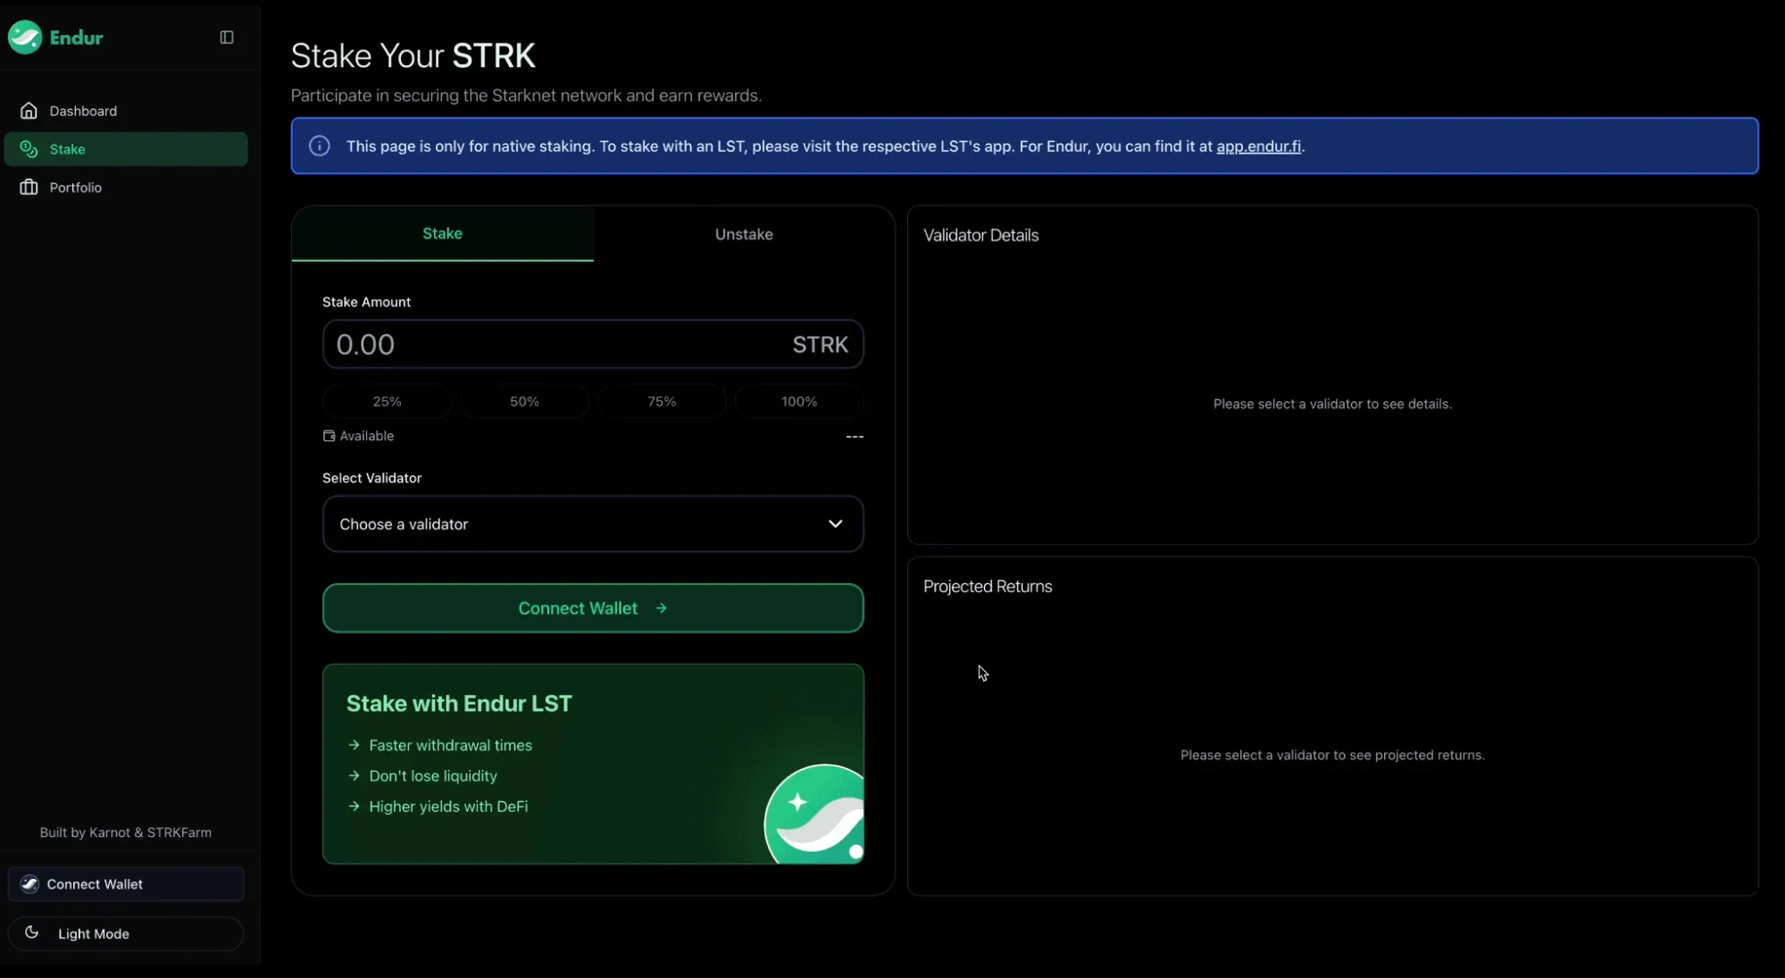This screenshot has width=1785, height=979.
Task: Click the large Endur LST logo graphic
Action: click(814, 814)
